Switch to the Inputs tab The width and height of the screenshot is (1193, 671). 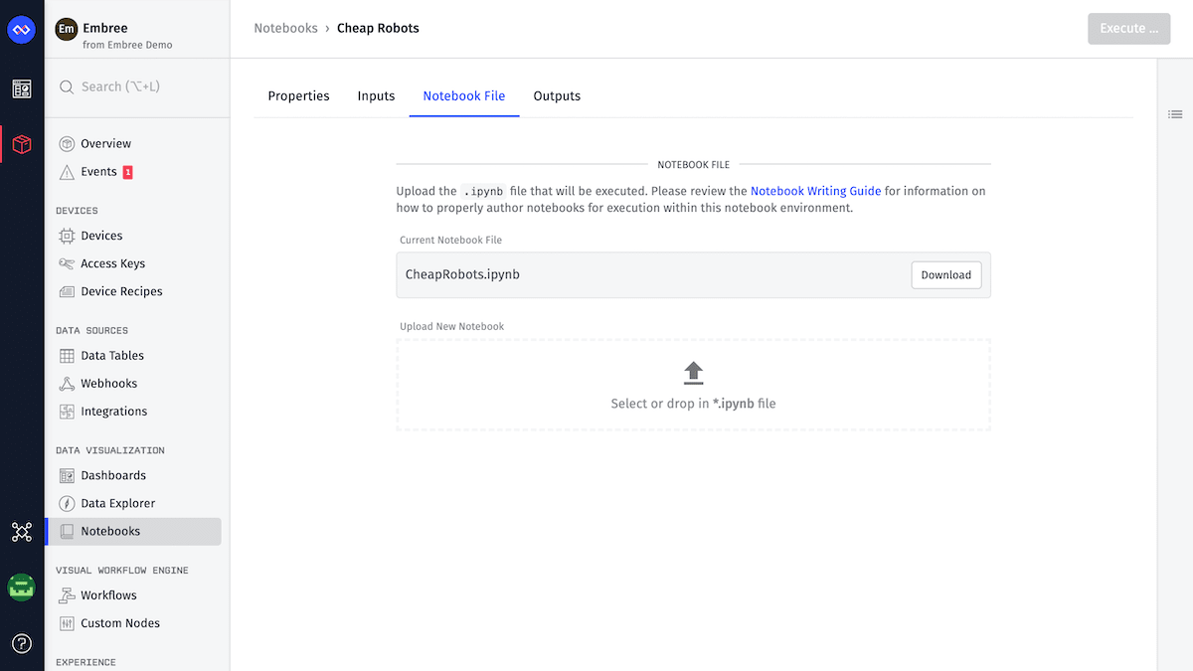(376, 95)
